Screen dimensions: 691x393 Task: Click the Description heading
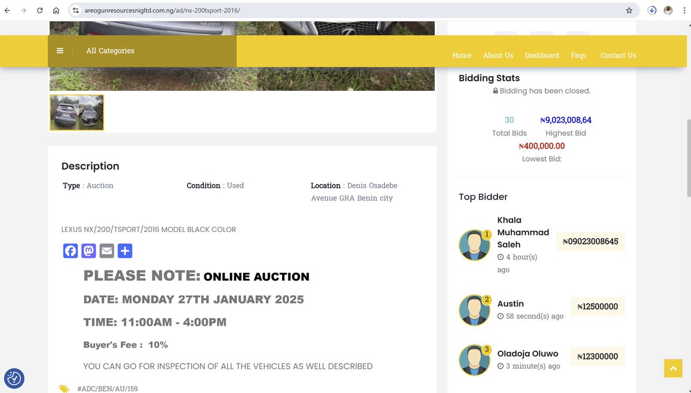90,166
